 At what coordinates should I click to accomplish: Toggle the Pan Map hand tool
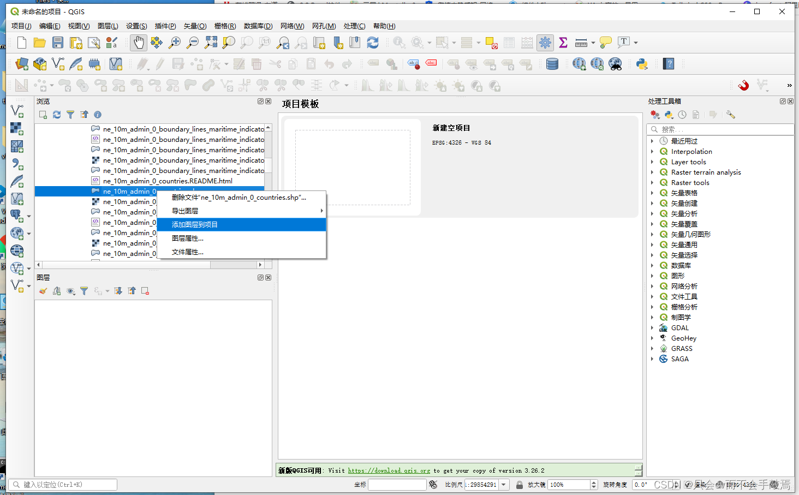coord(139,43)
